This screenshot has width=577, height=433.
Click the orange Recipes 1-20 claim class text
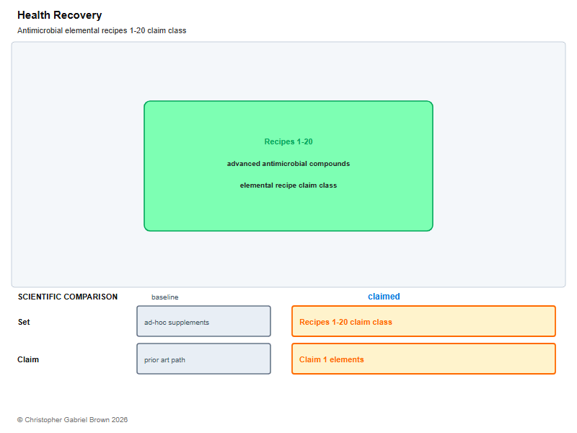click(345, 322)
